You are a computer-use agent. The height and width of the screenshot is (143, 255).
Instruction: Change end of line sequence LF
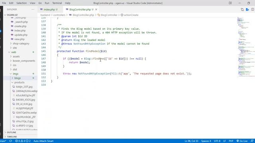point(224,141)
